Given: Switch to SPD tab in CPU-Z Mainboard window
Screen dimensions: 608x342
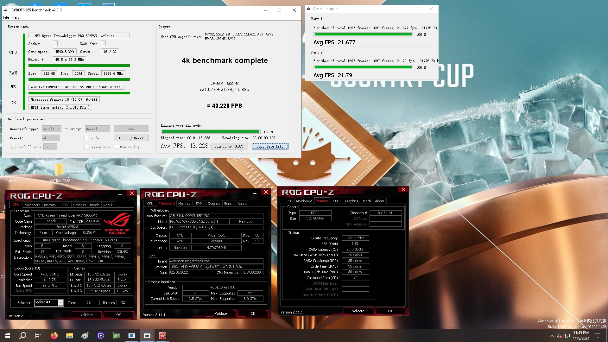Looking at the screenshot, I should (x=199, y=204).
